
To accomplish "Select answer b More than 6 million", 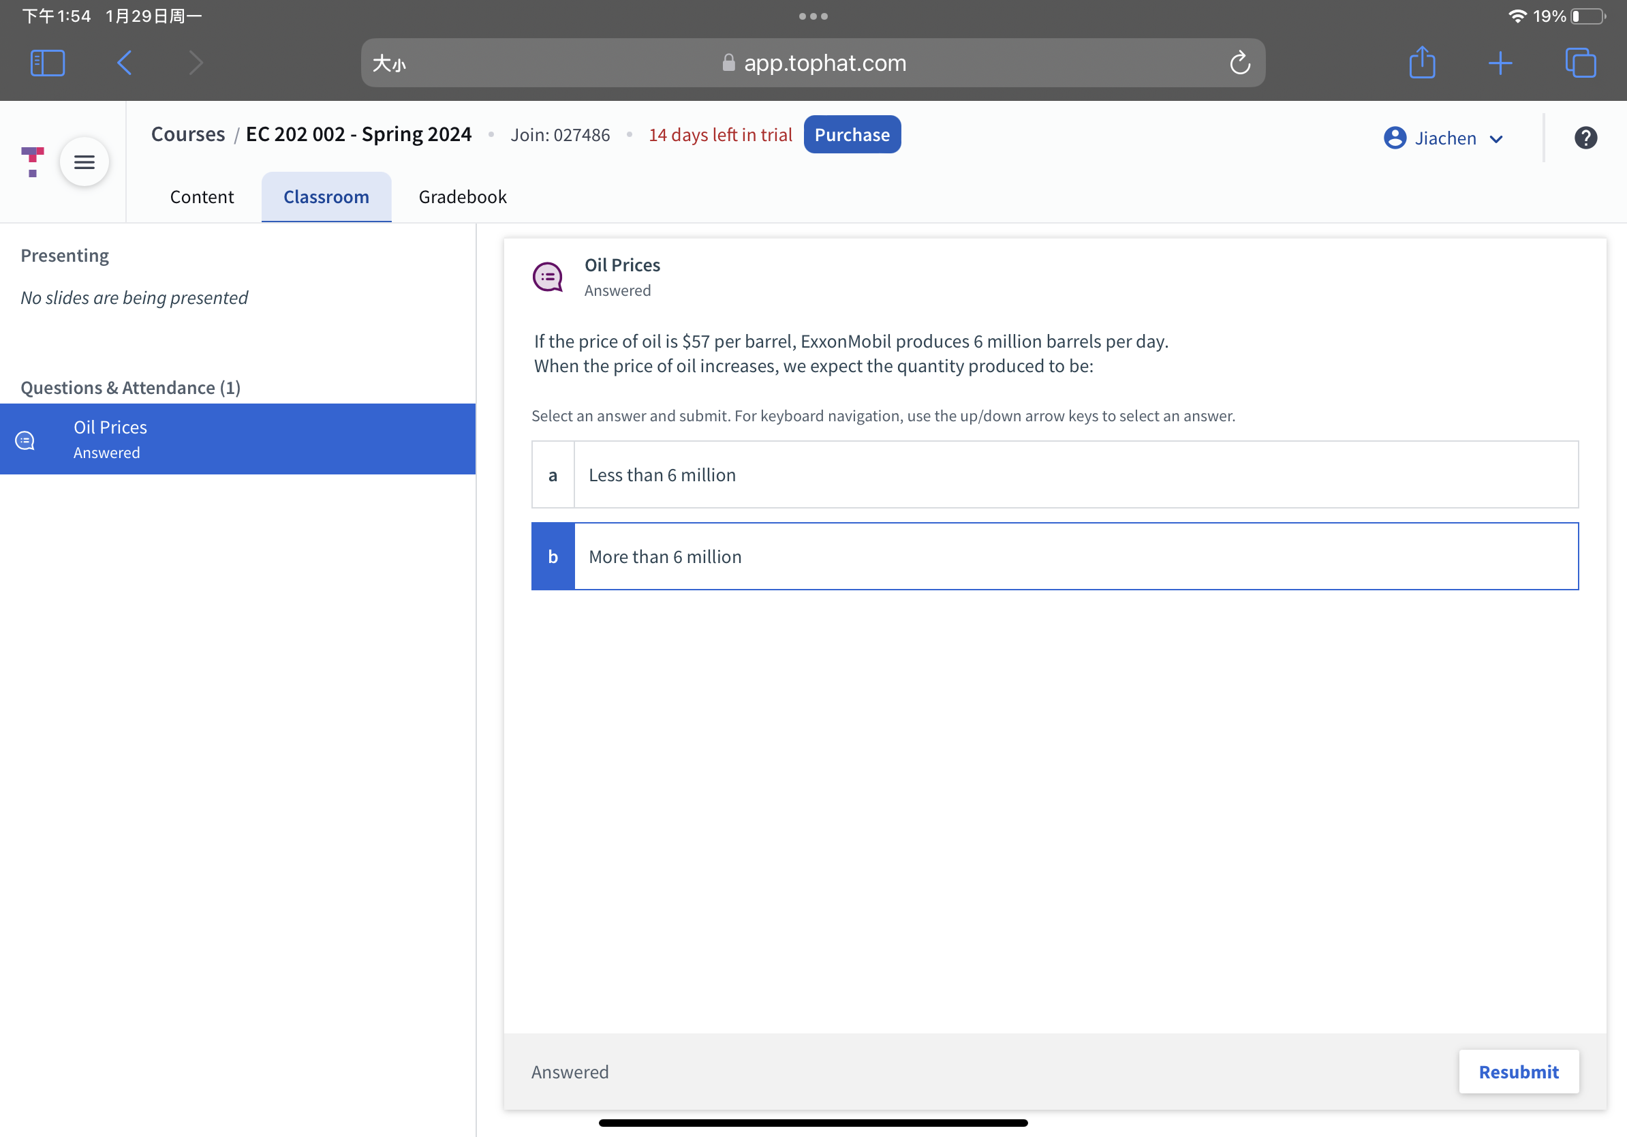I will [x=1055, y=556].
